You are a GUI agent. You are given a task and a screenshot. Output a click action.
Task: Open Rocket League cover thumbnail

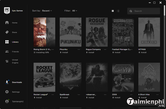pos(44,77)
